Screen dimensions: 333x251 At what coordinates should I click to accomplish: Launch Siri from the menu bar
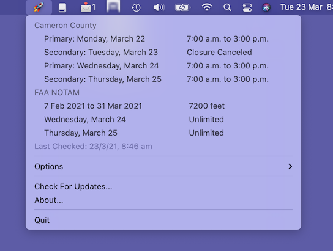click(x=266, y=7)
